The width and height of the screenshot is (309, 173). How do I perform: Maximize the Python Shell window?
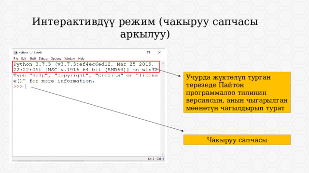click(148, 52)
